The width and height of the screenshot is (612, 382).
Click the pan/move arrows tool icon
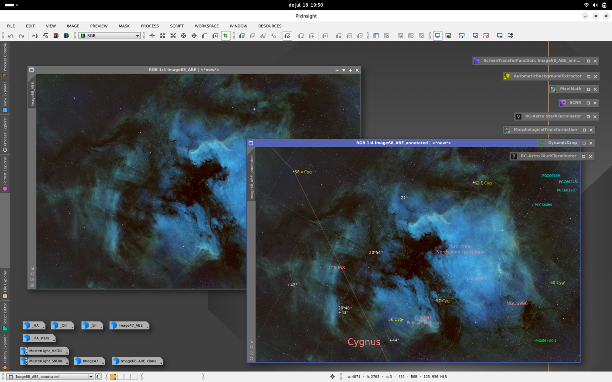click(x=194, y=36)
